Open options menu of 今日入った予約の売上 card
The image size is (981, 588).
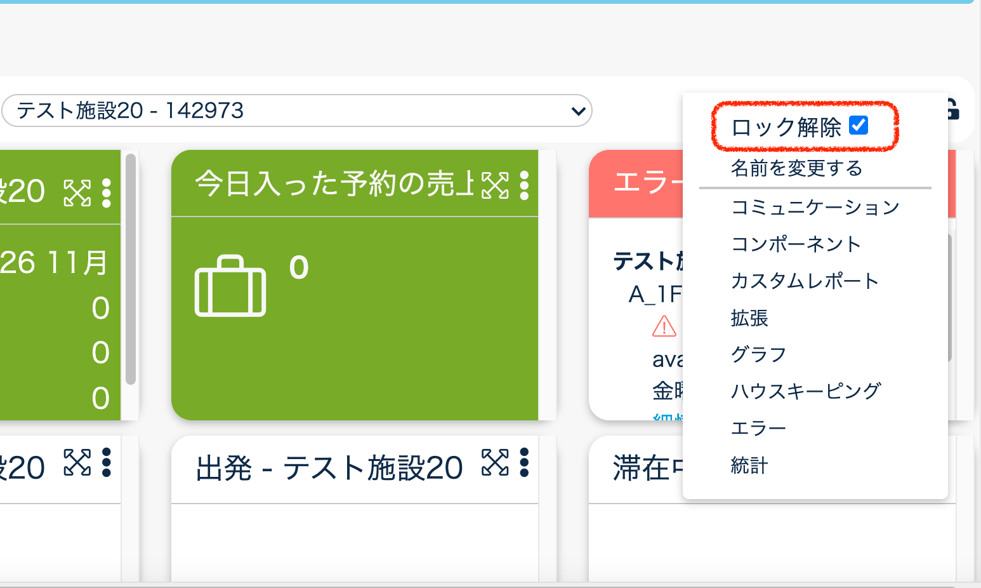click(524, 185)
